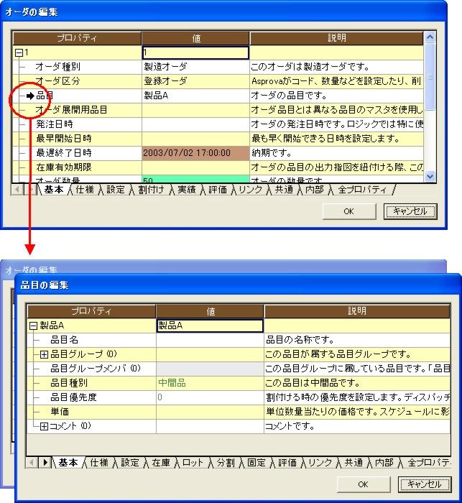462x503 pixels.
Task: Open the ロット tab
Action: pyautogui.click(x=193, y=463)
